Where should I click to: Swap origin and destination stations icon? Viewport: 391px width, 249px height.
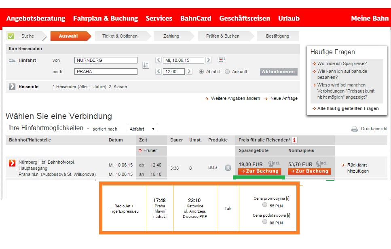pyautogui.click(x=146, y=65)
